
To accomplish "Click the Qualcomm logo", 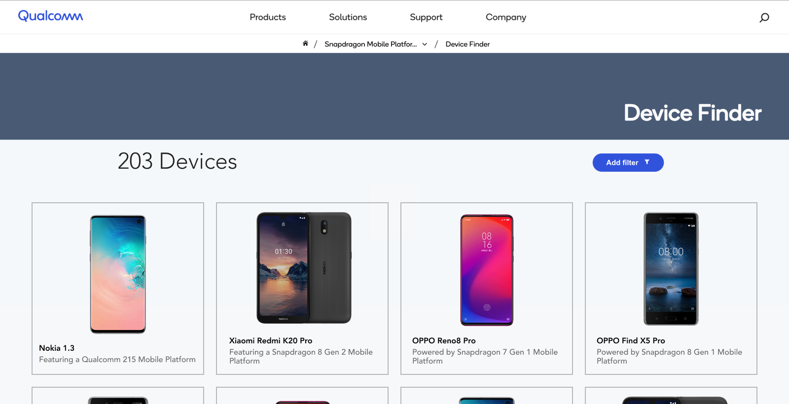I will point(50,16).
